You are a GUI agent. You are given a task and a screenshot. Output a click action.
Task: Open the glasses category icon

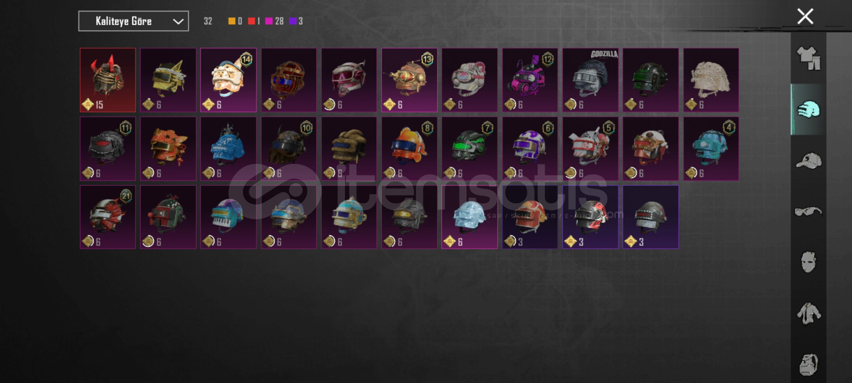(x=808, y=212)
